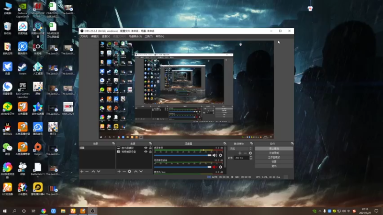Open the MorphVOX Pro desktop icon

tap(38, 10)
